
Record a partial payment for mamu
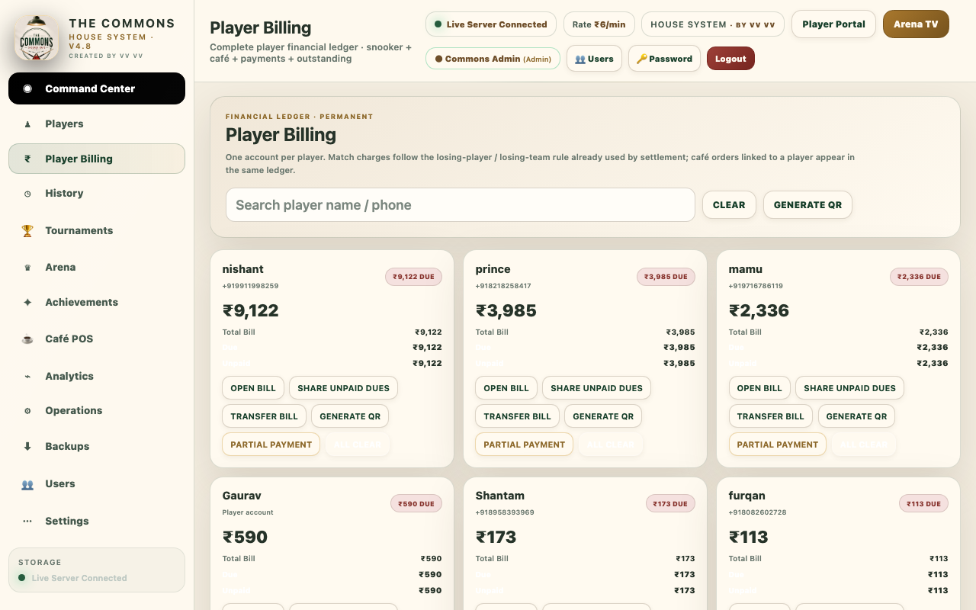pos(777,445)
